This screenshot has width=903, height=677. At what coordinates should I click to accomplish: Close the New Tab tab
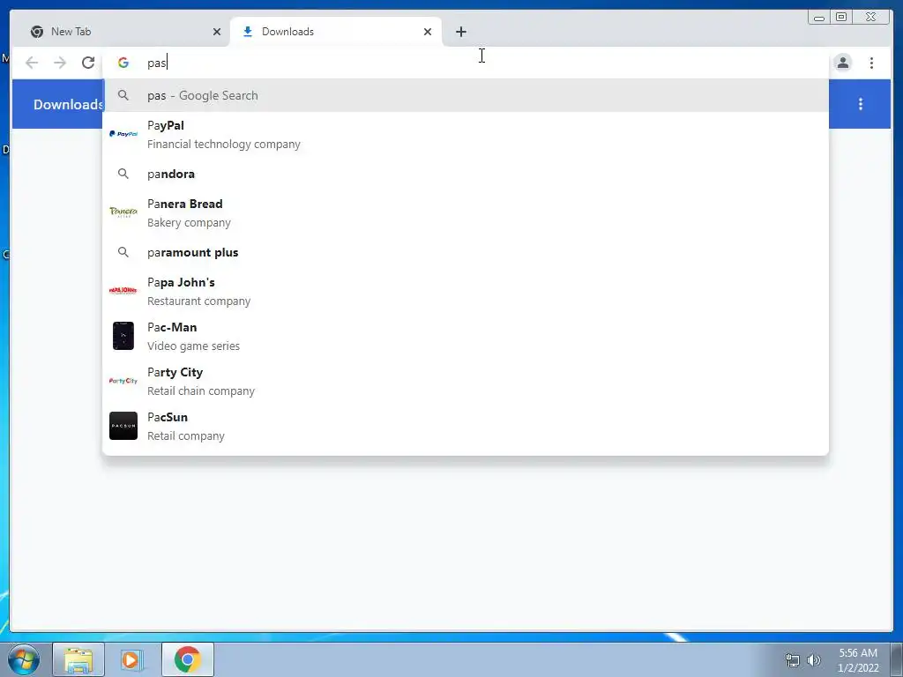[x=217, y=32]
